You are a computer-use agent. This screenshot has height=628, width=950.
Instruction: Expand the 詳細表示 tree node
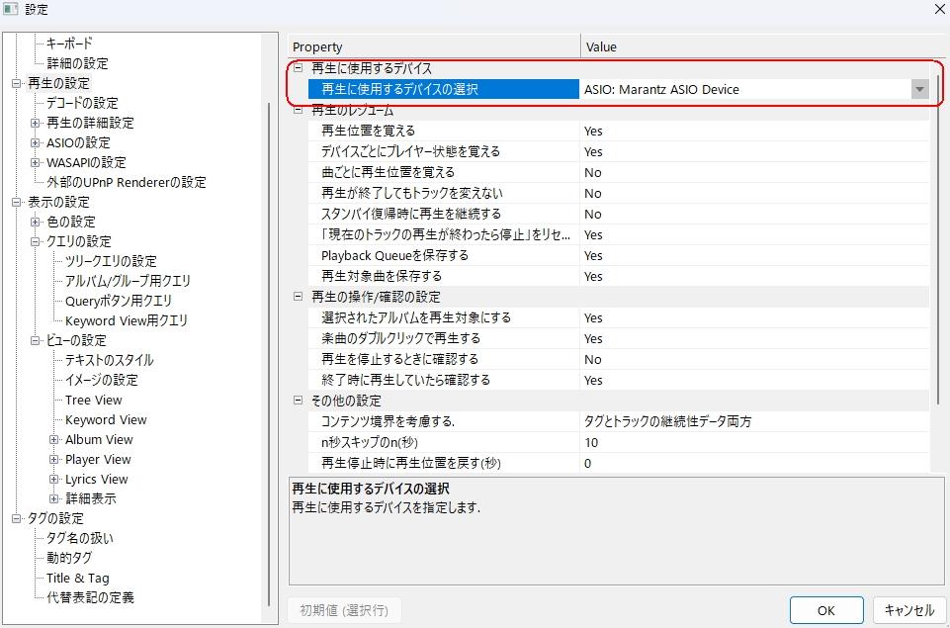pos(54,498)
